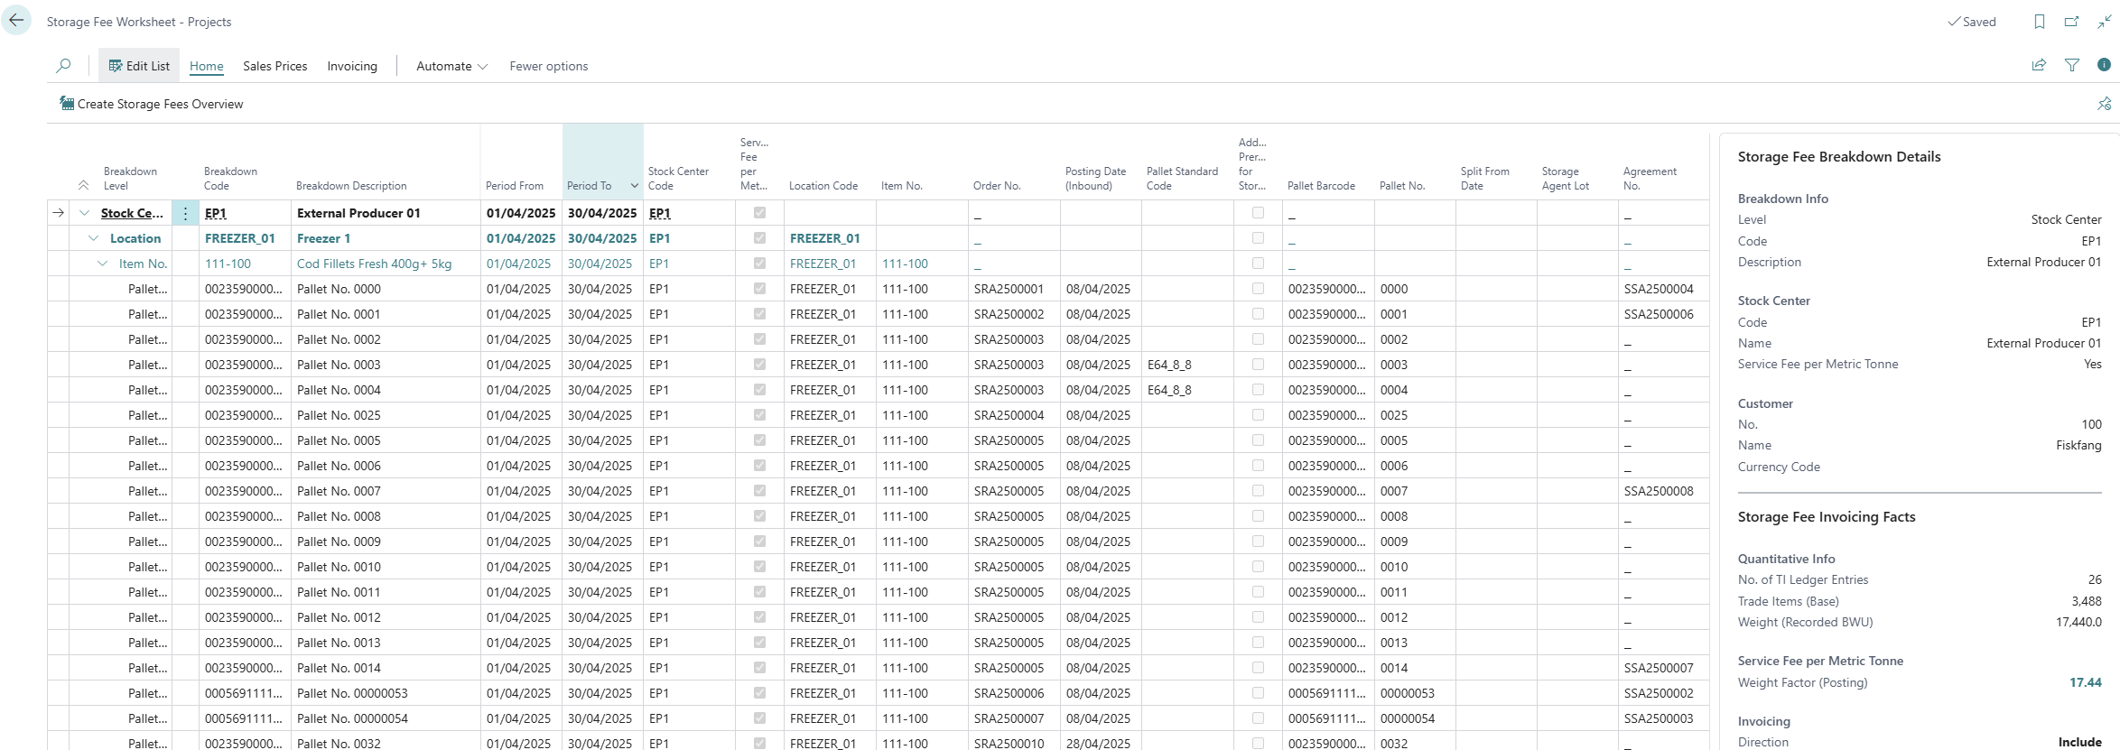Collapse the Location FREEZER_01 tree node

(93, 238)
